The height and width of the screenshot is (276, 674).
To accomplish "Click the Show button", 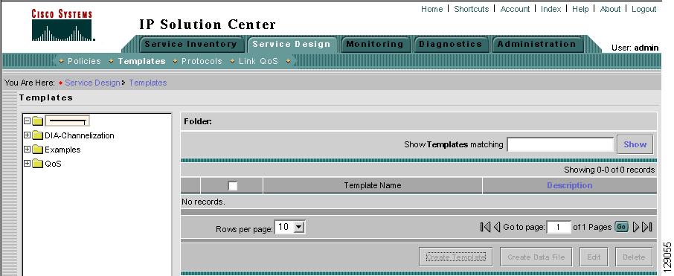I will click(x=635, y=144).
